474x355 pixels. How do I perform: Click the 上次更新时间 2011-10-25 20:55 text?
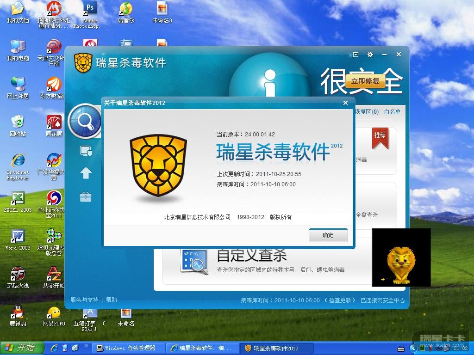(259, 174)
